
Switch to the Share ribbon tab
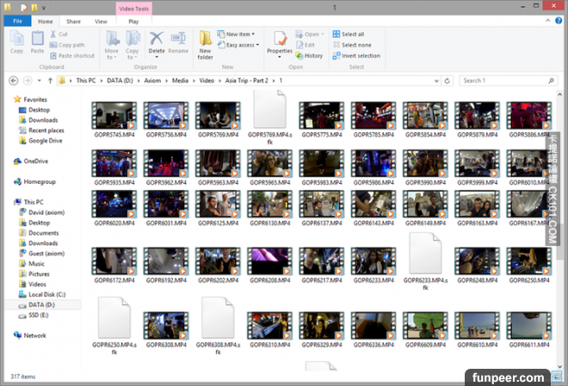(x=74, y=20)
